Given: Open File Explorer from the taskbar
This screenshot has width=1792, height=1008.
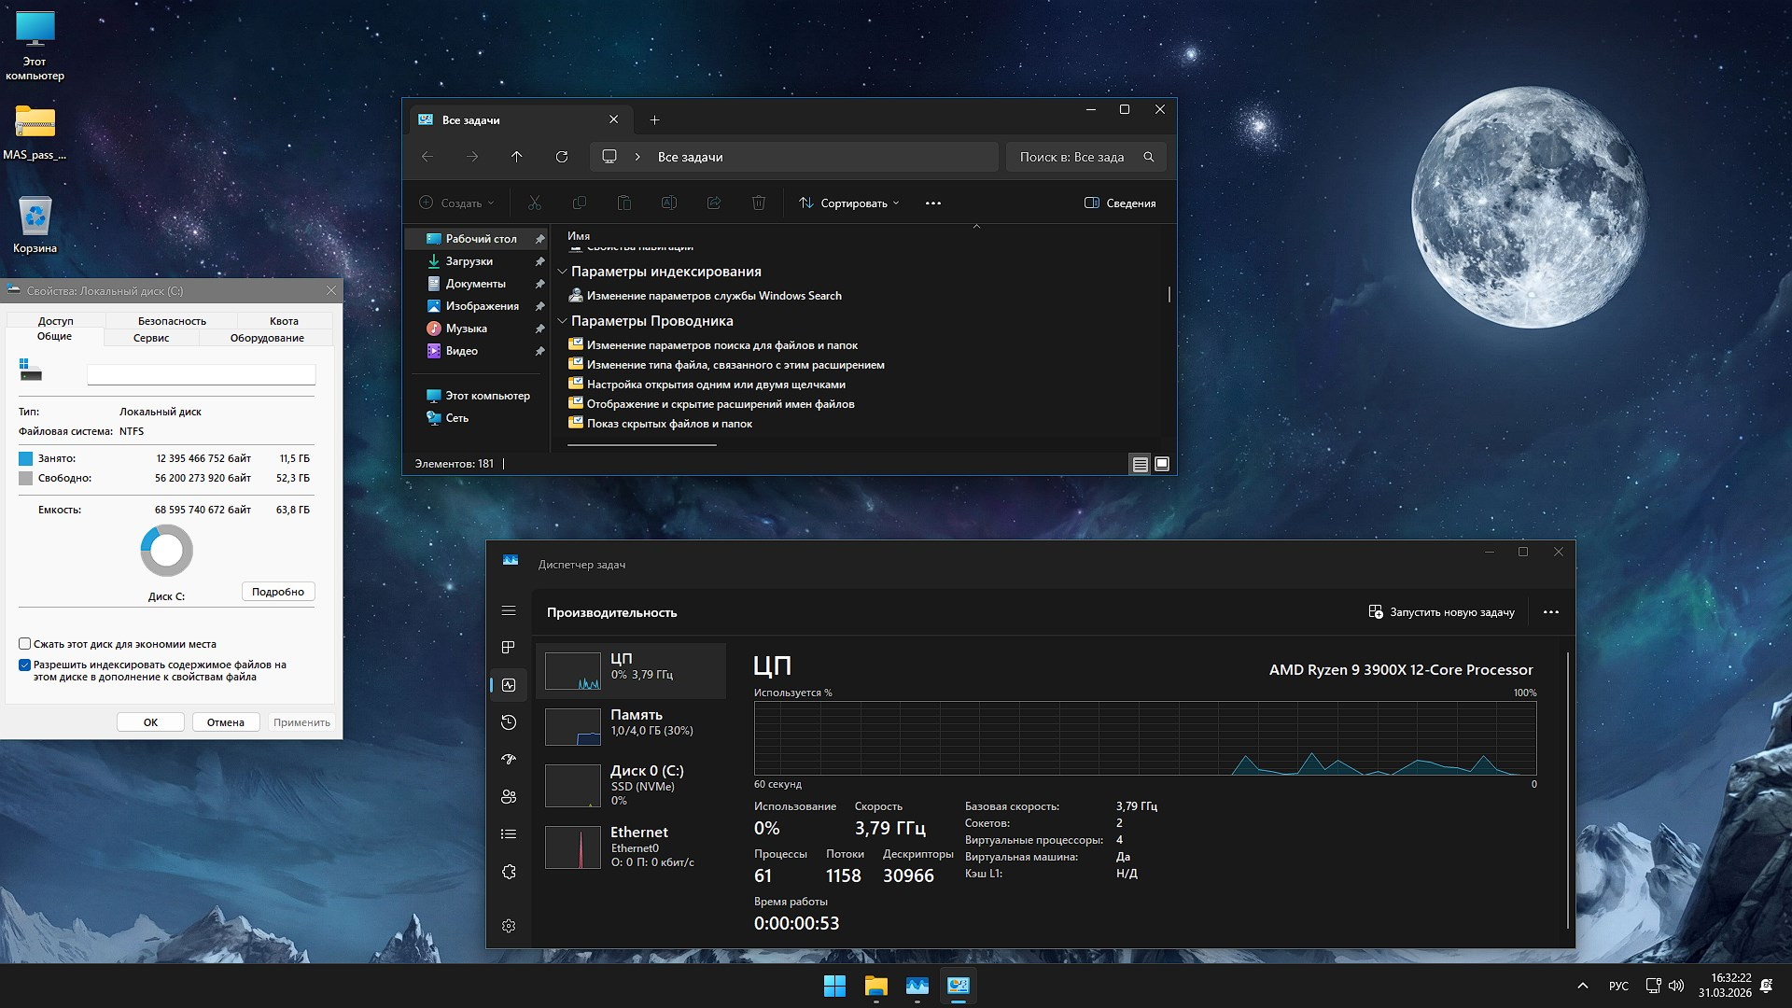Looking at the screenshot, I should tap(875, 986).
